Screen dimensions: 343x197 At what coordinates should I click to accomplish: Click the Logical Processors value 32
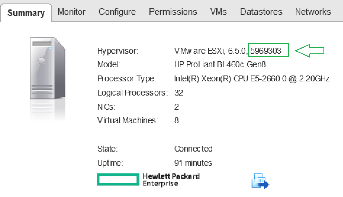179,93
